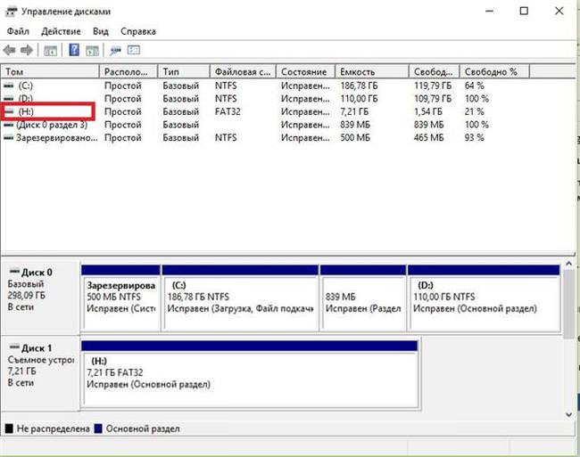This screenshot has height=457, width=580.
Task: Select the (H:) 7,21 ГБ FAT32 partition block
Action: (x=250, y=374)
